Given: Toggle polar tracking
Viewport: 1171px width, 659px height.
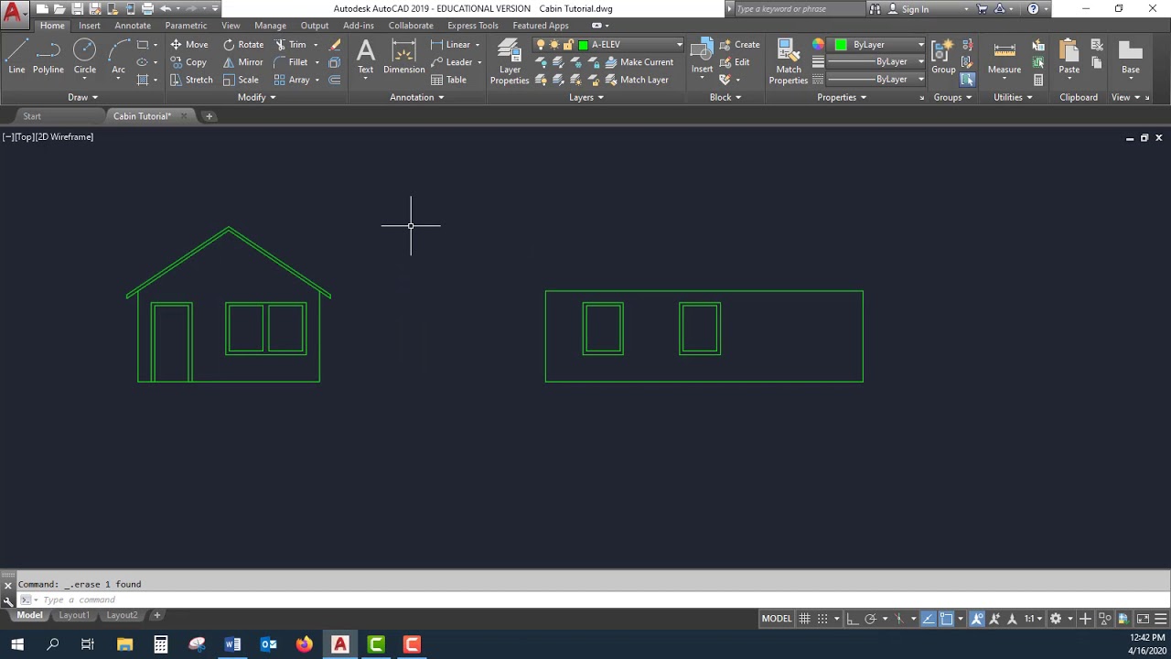Looking at the screenshot, I should click(870, 619).
